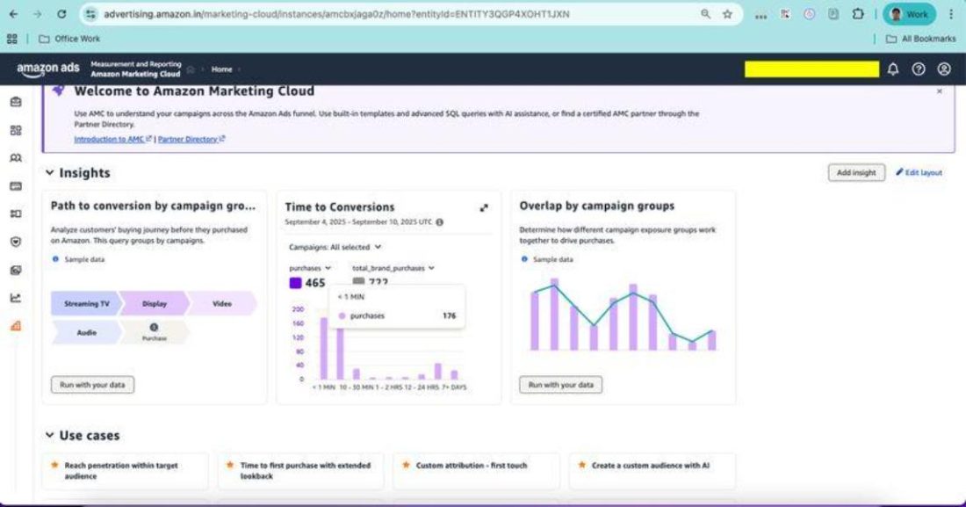Open the Partner Directory link
966x507 pixels.
[191, 140]
